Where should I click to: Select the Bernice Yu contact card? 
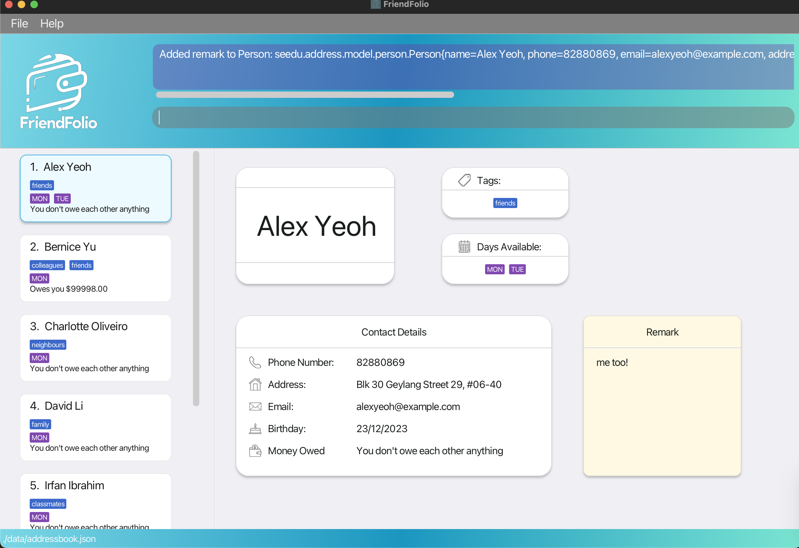pos(96,268)
